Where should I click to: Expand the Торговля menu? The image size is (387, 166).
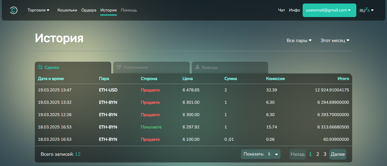click(38, 10)
